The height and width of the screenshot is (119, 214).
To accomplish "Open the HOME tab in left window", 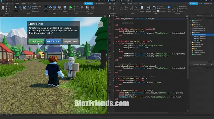I will (17, 3).
